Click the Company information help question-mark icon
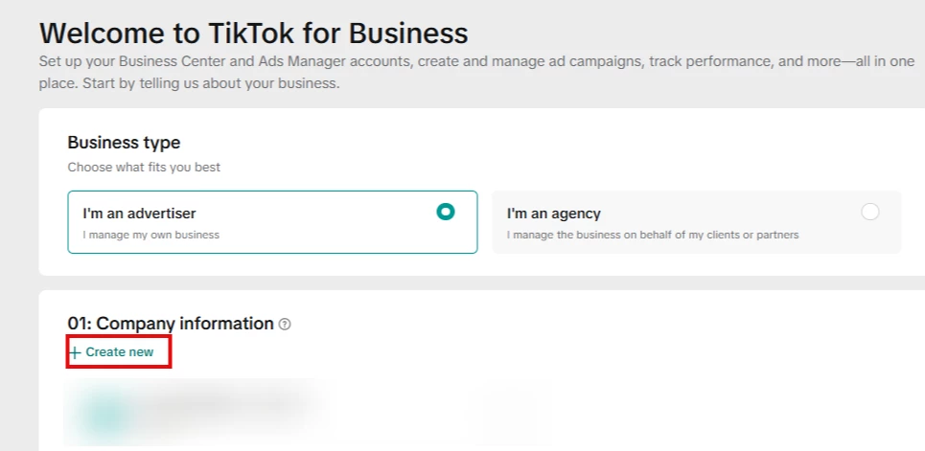Viewport: 925px width, 451px height. 285,325
